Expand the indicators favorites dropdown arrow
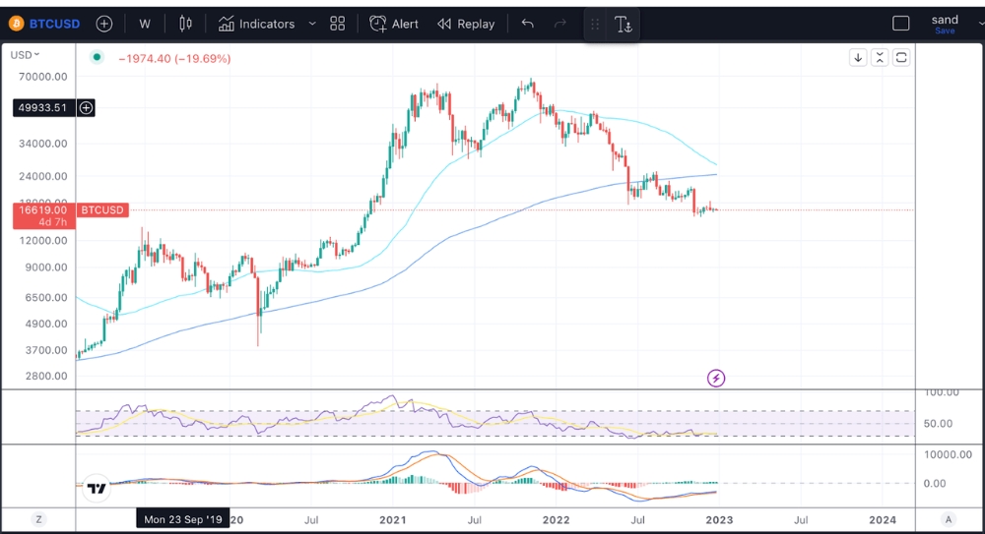The height and width of the screenshot is (534, 985). (x=312, y=24)
